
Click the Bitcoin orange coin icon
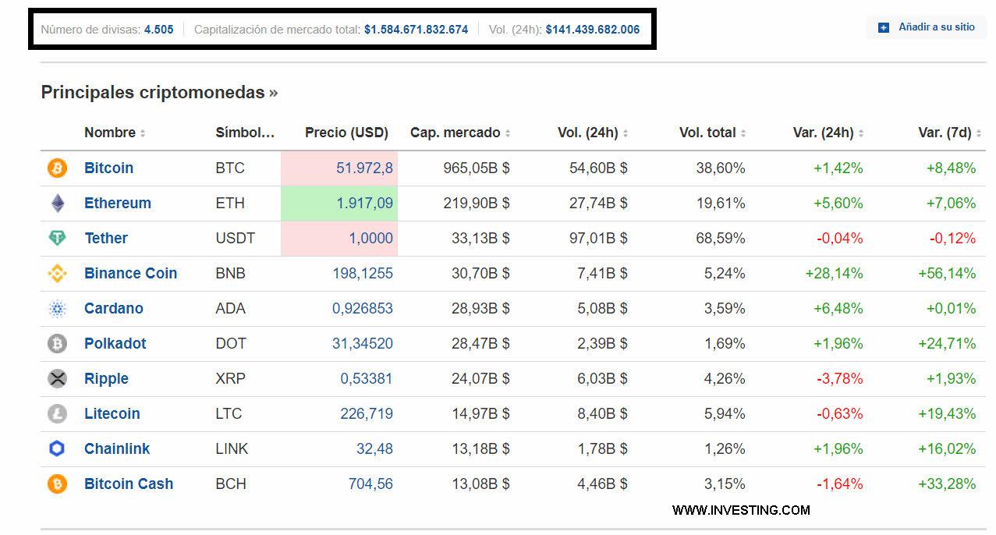58,168
